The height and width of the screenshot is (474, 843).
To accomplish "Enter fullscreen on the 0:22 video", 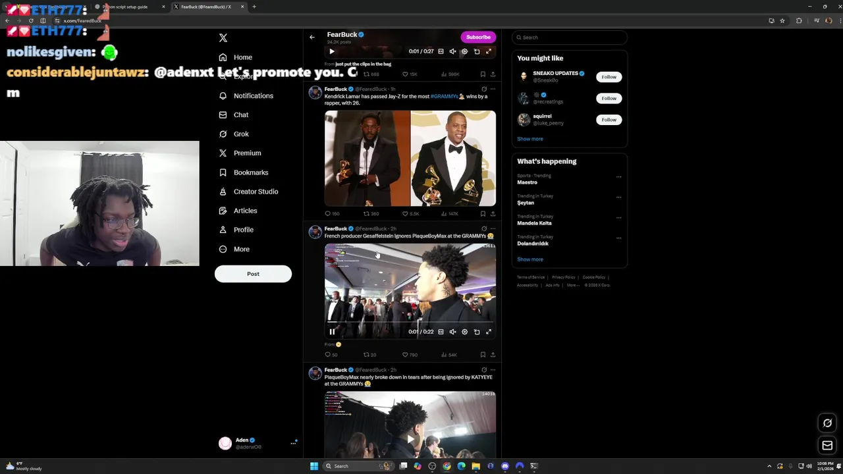I will point(489,332).
